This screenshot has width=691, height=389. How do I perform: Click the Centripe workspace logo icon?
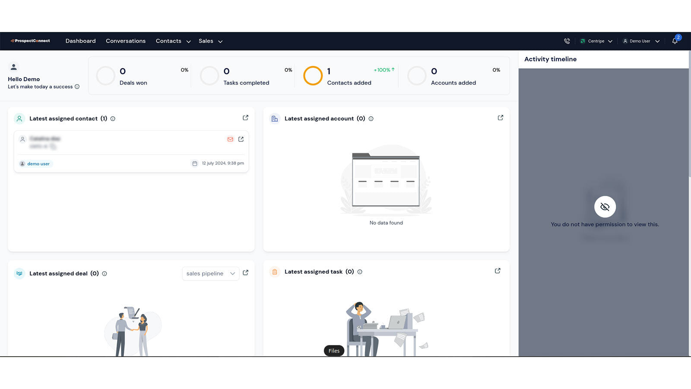point(583,41)
